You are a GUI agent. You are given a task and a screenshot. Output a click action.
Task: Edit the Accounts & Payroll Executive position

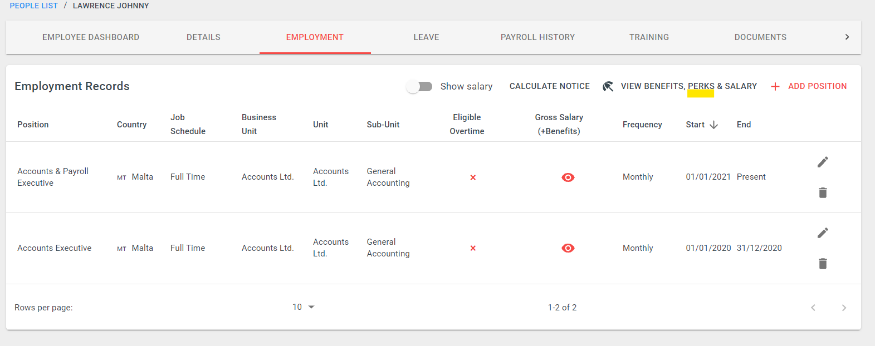click(x=823, y=162)
